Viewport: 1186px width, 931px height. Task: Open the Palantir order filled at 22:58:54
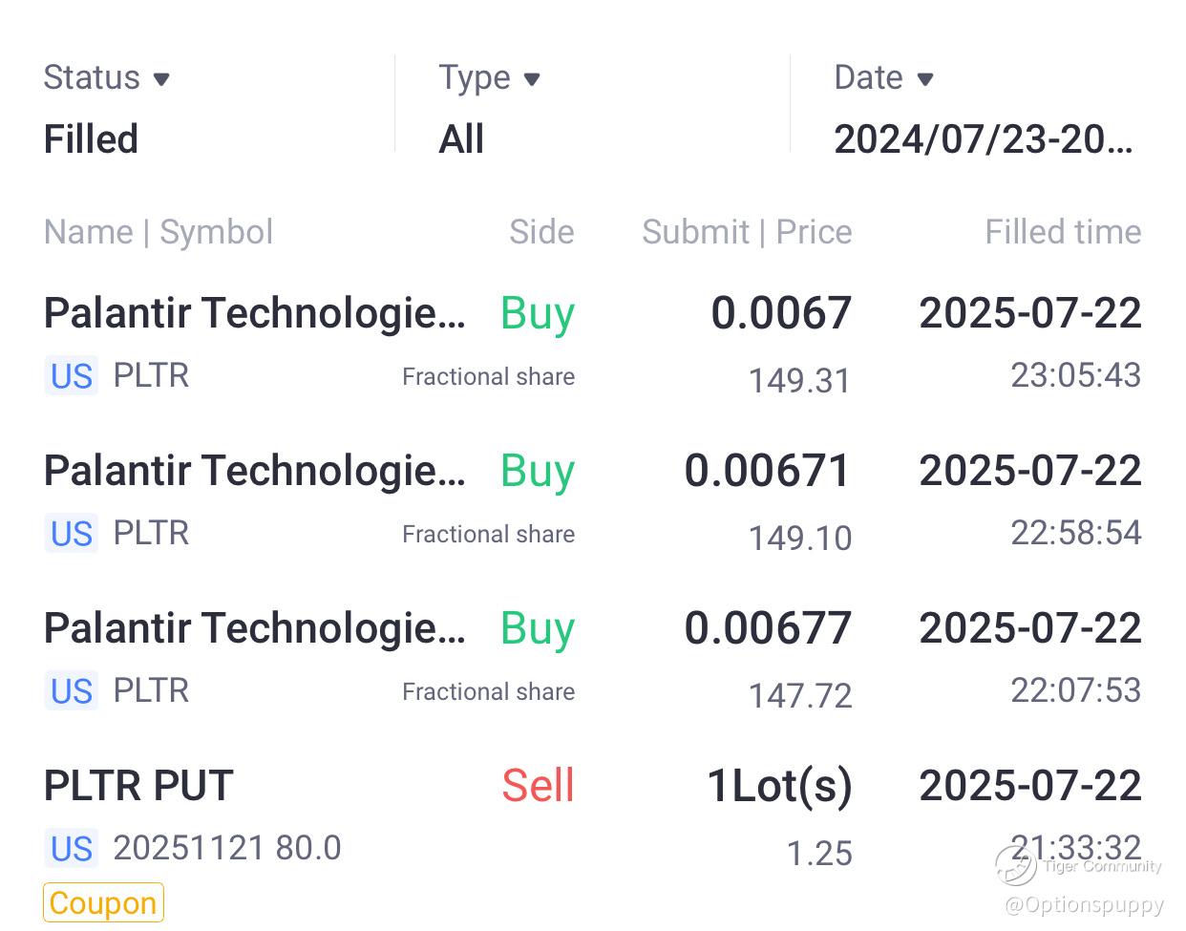pos(254,471)
